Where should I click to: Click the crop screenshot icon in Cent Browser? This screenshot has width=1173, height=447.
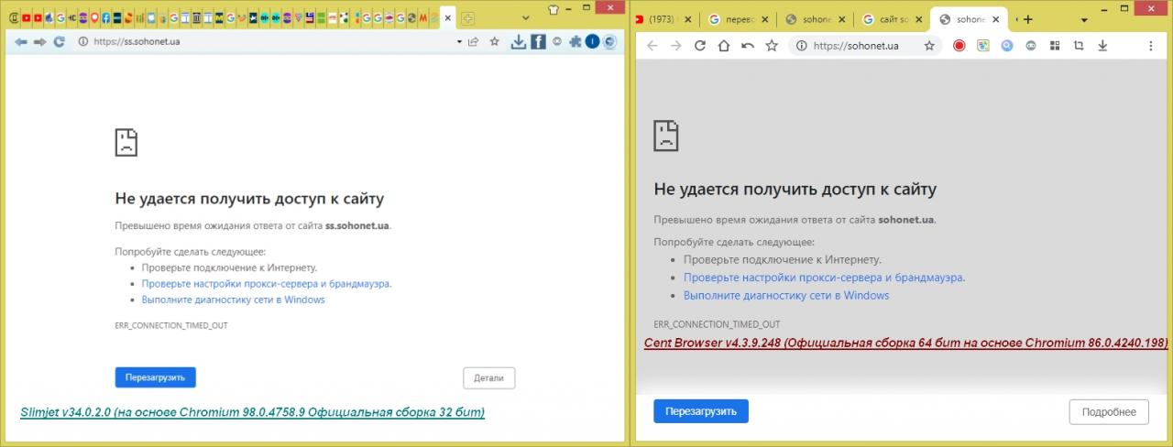1079,46
